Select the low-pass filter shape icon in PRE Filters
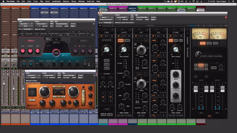The height and width of the screenshot is (133, 237). 111,78
